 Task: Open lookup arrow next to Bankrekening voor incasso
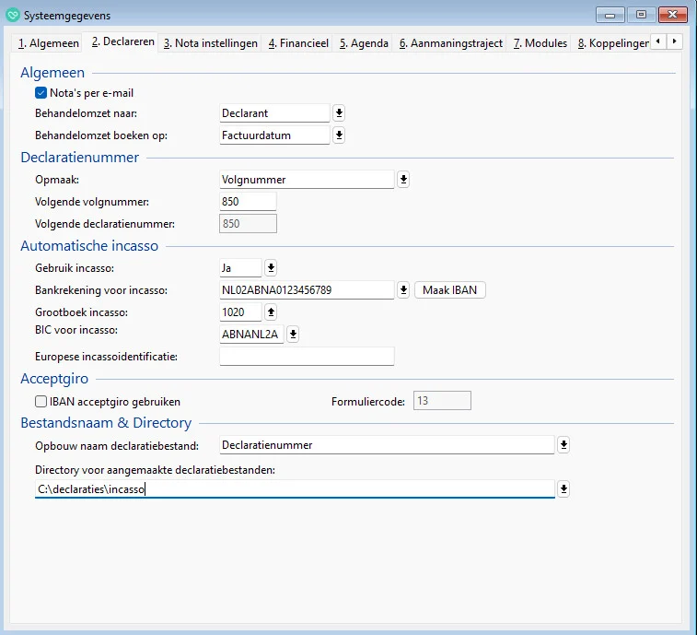coord(403,290)
